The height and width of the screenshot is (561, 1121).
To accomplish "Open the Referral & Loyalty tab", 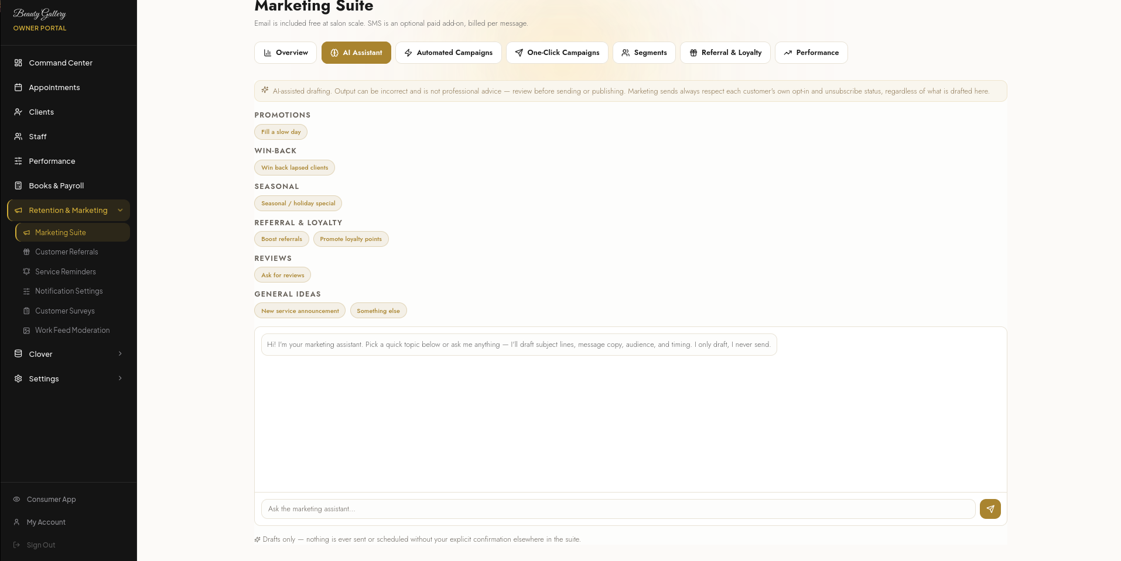I will [x=725, y=53].
